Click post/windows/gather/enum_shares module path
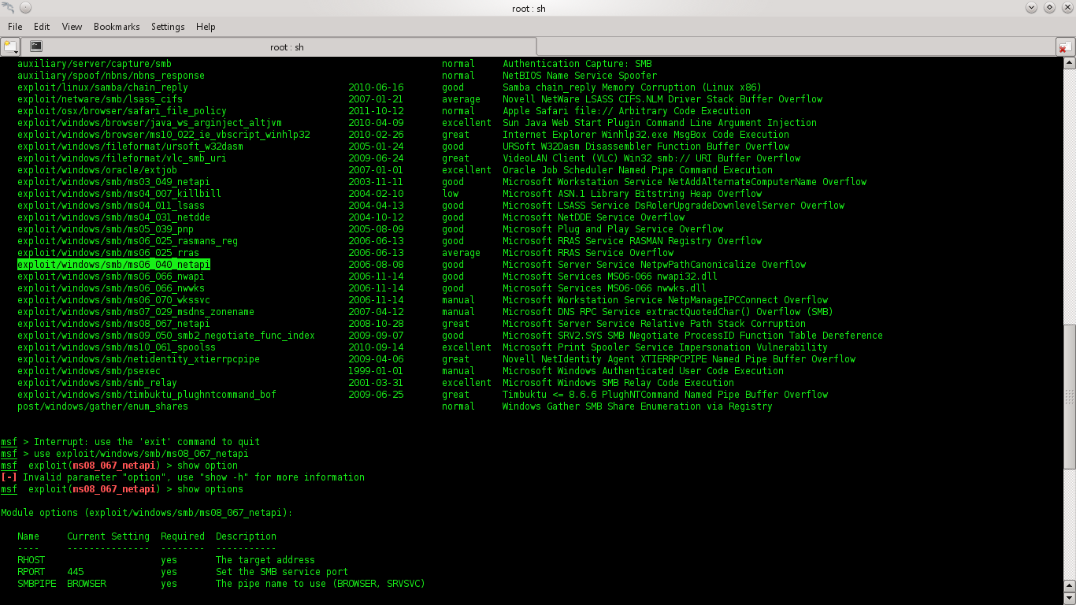The image size is (1076, 605). point(102,406)
